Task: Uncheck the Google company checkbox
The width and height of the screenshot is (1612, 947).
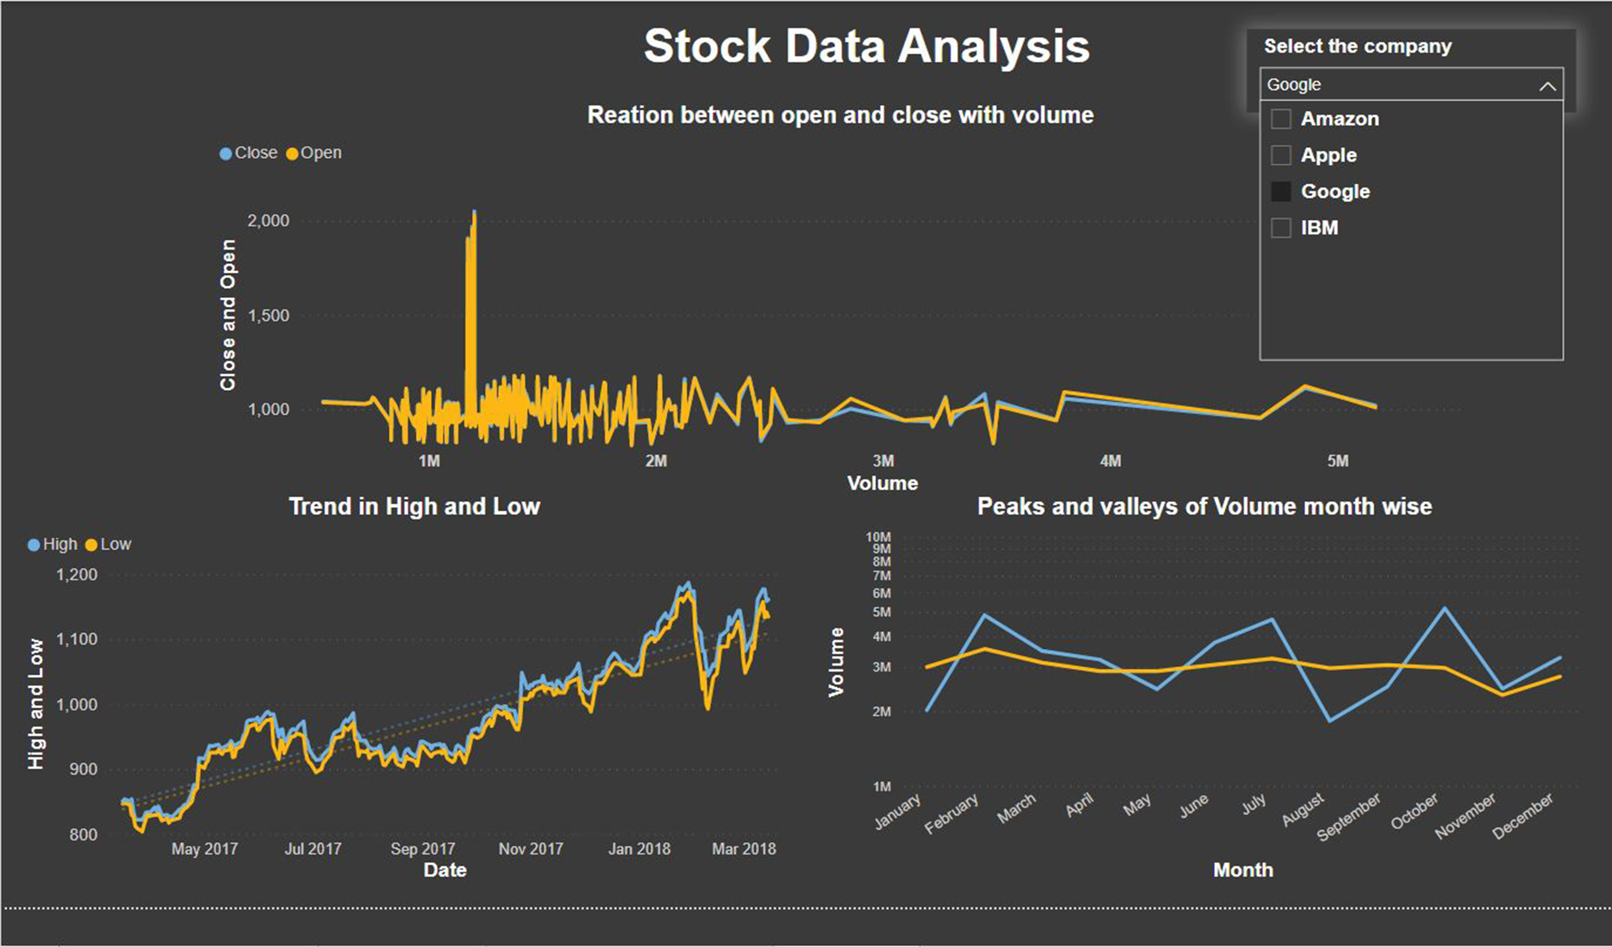Action: tap(1281, 192)
